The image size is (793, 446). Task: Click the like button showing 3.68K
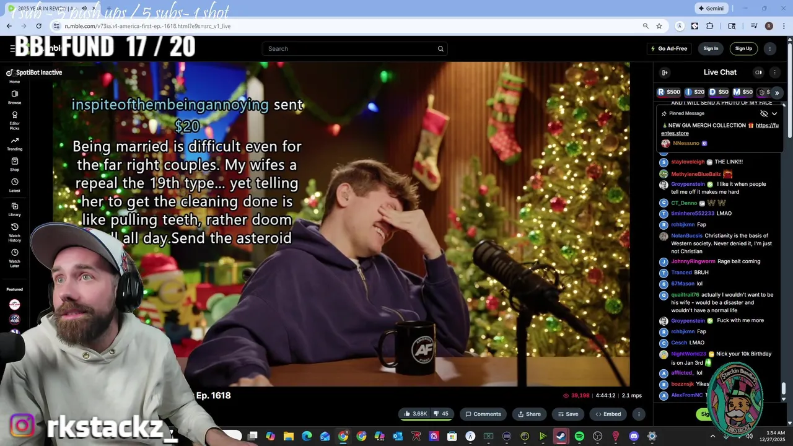coord(416,414)
